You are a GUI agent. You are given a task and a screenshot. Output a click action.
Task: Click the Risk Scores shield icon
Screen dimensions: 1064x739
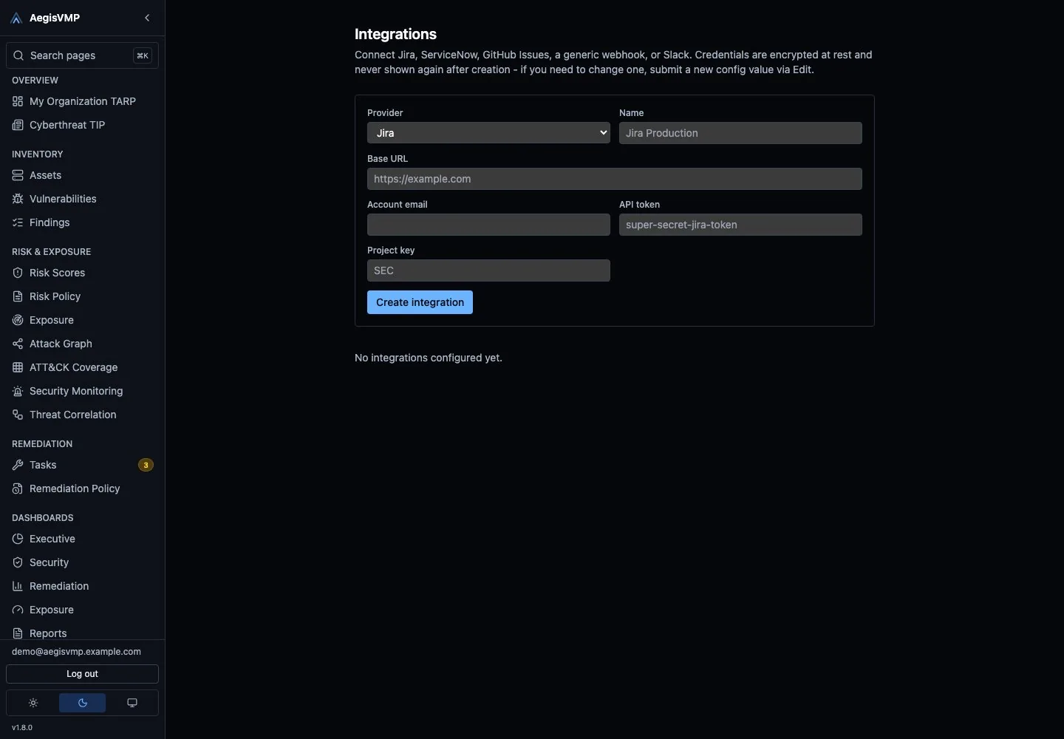[x=18, y=273]
